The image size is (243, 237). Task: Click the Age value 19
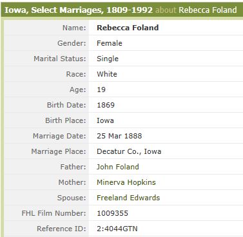(101, 90)
